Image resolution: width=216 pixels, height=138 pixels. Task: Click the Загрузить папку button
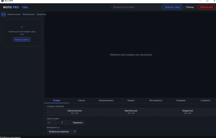172,7
